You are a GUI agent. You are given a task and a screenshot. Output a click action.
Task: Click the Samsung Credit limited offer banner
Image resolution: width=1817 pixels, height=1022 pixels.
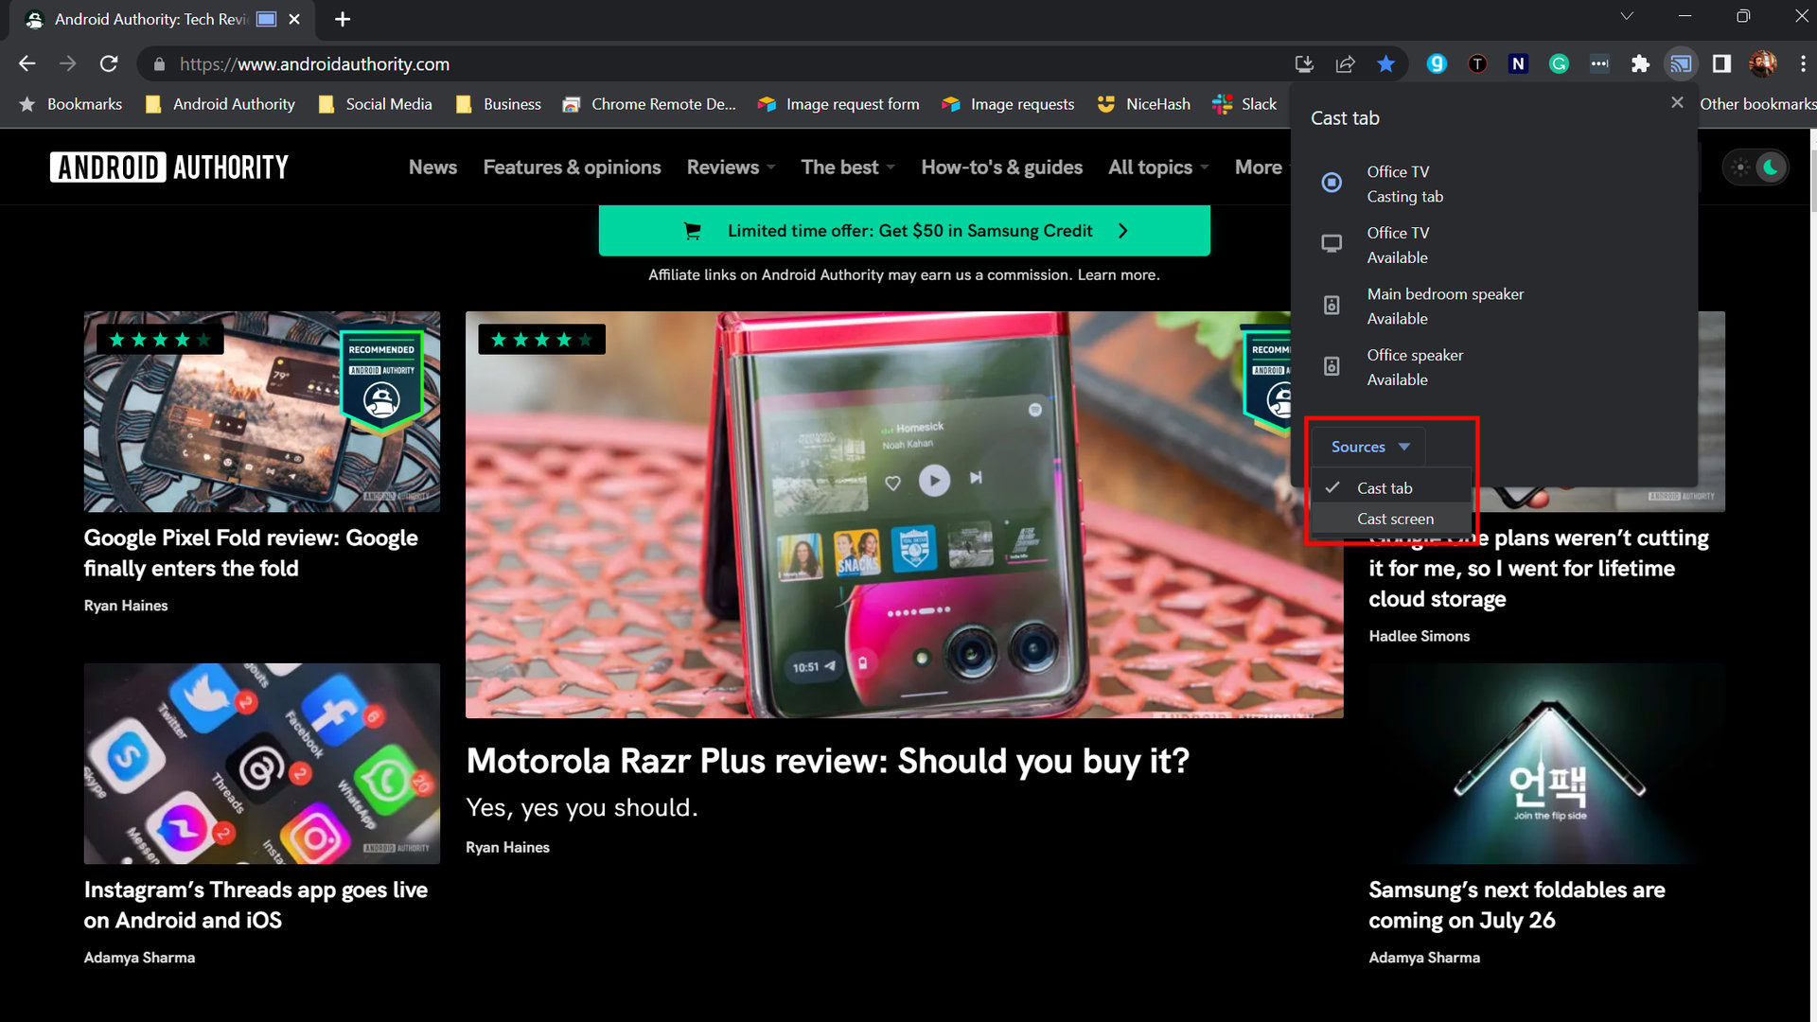(x=904, y=231)
